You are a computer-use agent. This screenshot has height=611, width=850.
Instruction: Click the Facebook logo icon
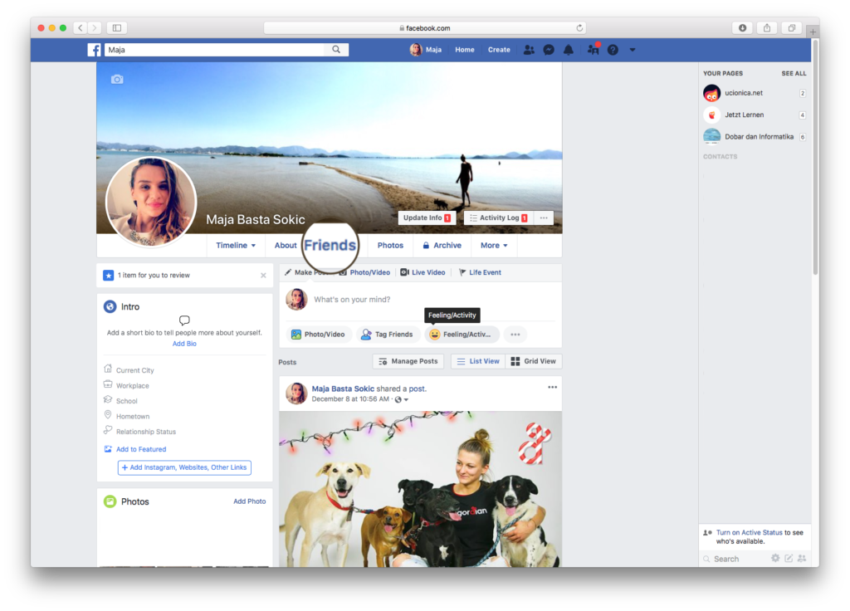coord(95,50)
